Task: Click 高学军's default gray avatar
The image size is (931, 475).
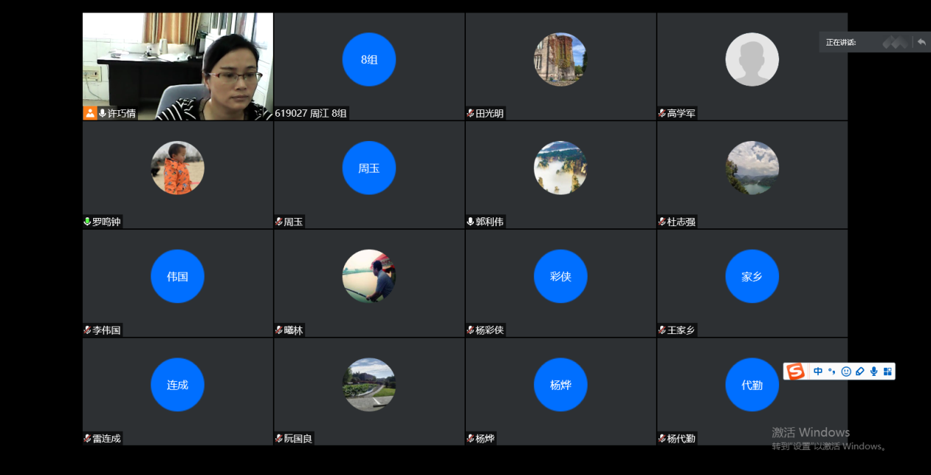Action: (x=752, y=59)
